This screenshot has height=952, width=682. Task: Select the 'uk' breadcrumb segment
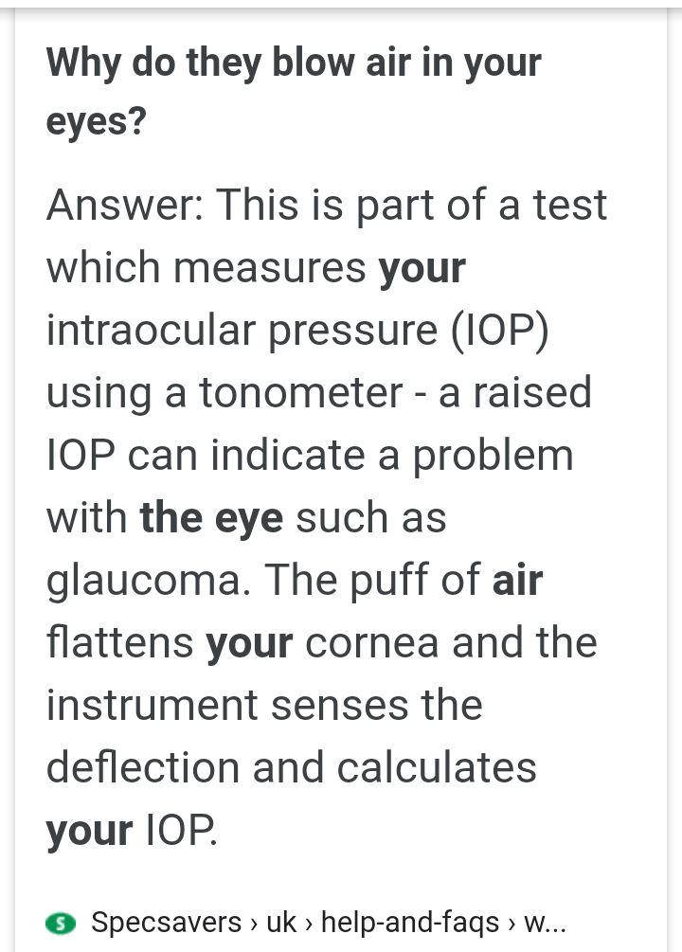[x=281, y=923]
